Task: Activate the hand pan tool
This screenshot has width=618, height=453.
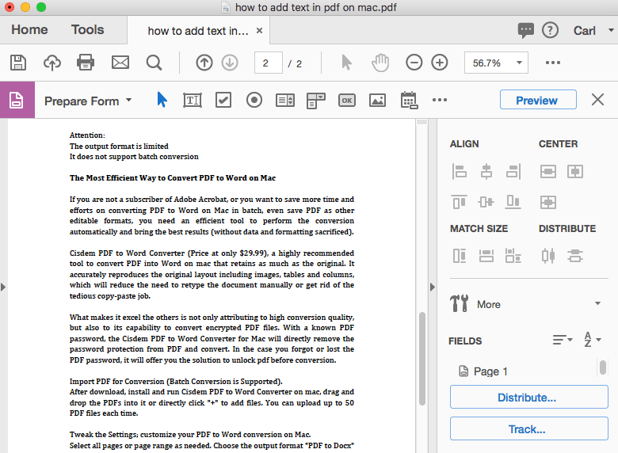Action: pyautogui.click(x=380, y=63)
